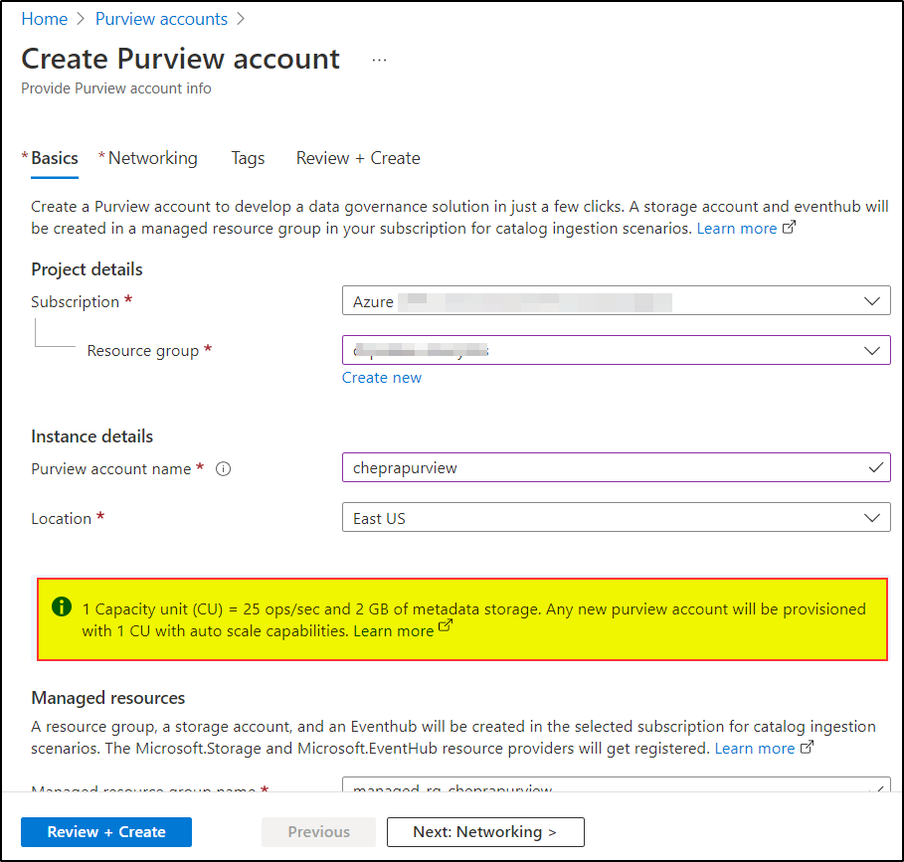
Task: Open Learn more link in intro description
Action: click(x=737, y=229)
